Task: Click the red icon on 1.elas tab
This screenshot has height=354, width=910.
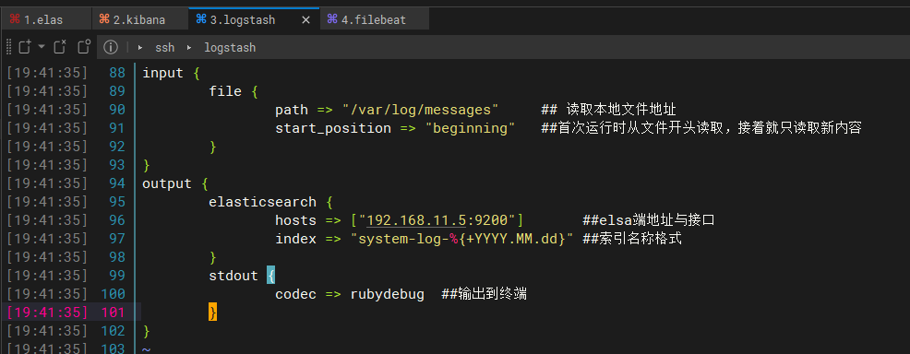Action: 14,19
